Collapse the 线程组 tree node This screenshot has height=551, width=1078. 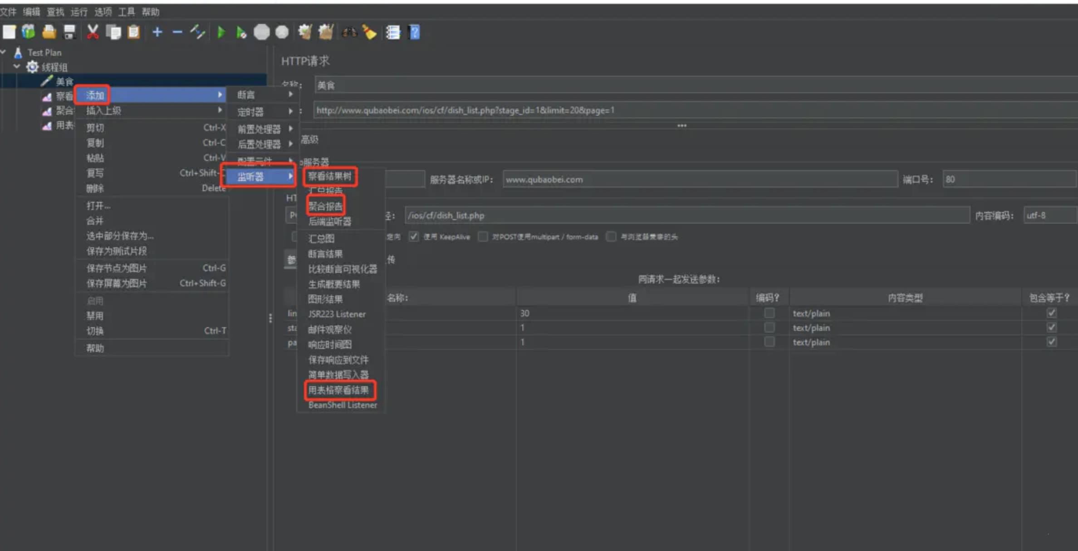pos(17,67)
